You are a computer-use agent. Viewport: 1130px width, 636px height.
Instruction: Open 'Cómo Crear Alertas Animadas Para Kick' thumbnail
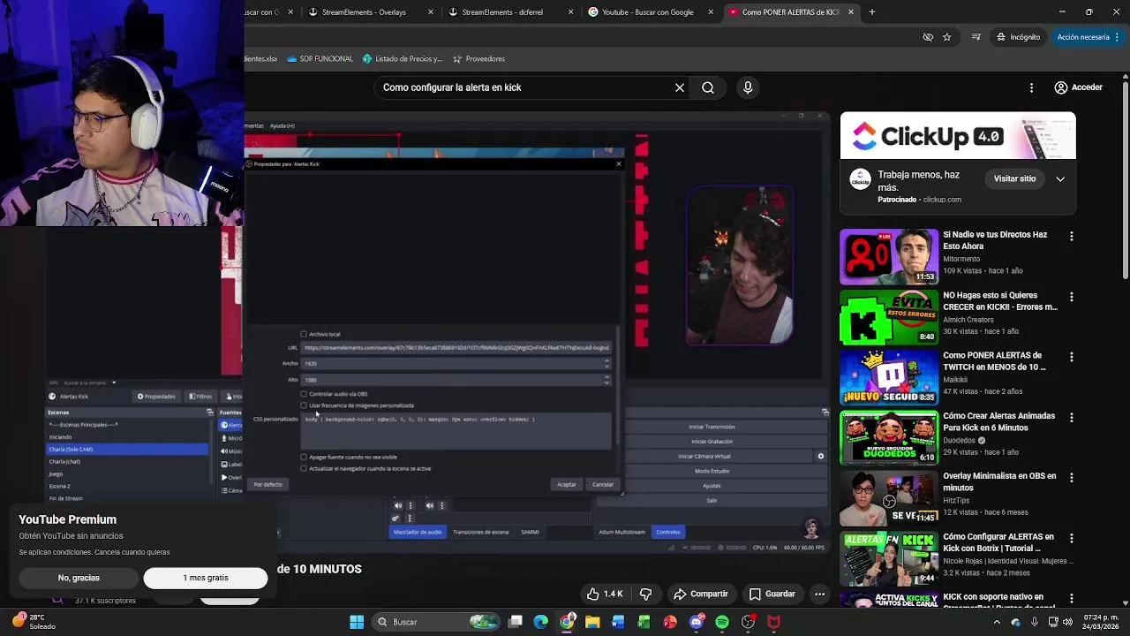click(x=889, y=437)
